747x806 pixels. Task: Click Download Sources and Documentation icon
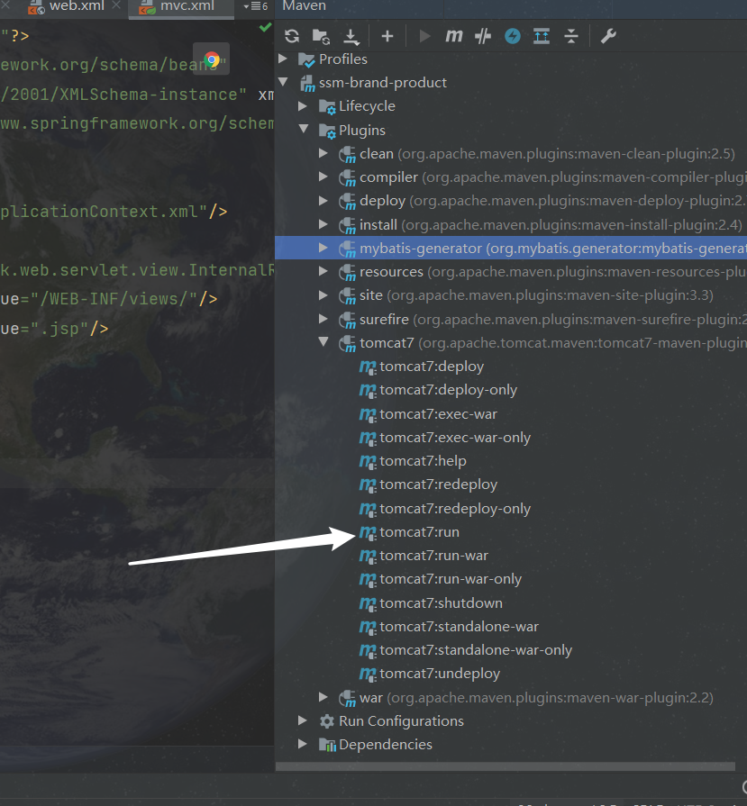pyautogui.click(x=351, y=37)
